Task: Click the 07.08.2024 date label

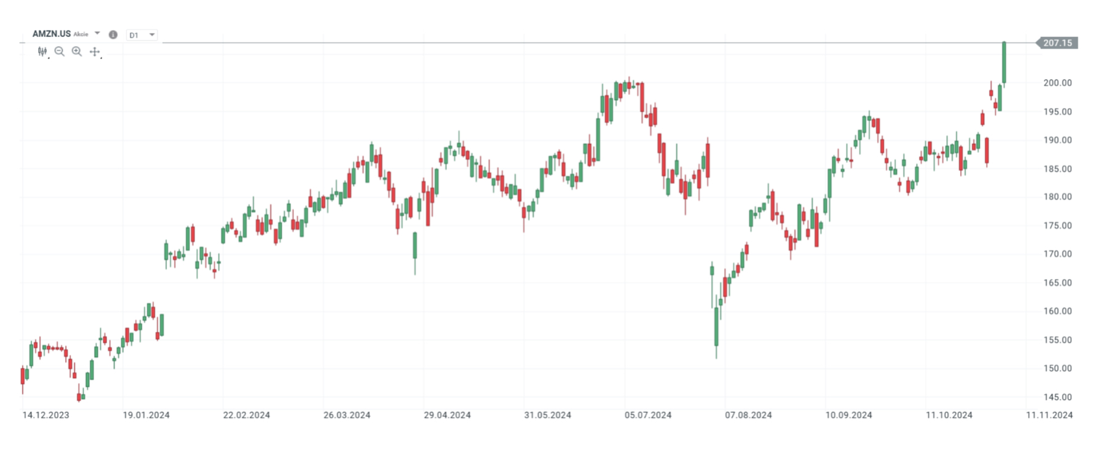Action: (748, 415)
